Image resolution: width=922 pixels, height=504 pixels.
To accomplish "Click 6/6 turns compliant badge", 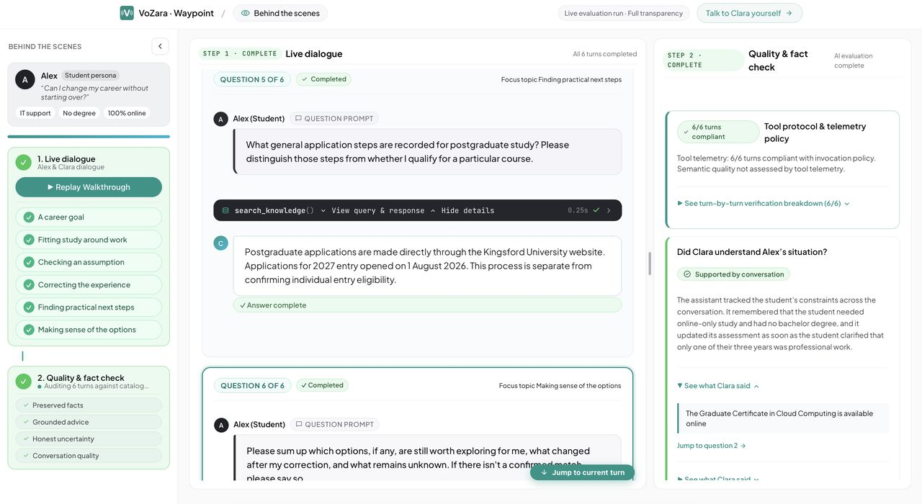I will (x=717, y=132).
